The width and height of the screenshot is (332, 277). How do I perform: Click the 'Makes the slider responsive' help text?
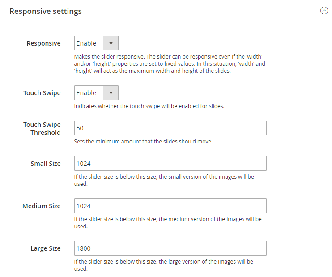coord(170,63)
